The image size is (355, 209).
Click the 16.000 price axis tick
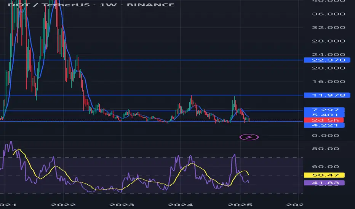point(328,82)
